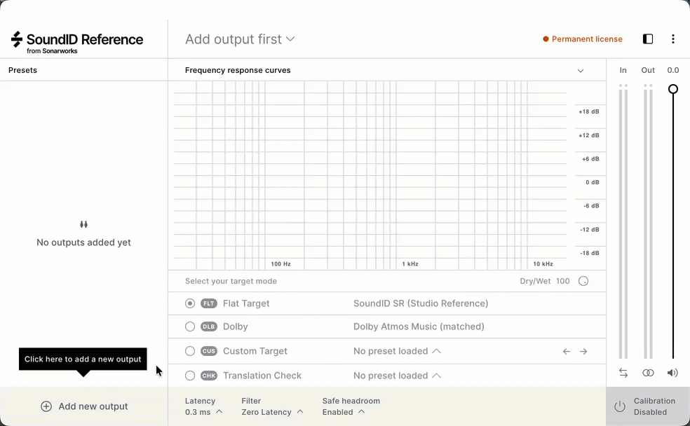Open the Safe headroom Enabled dropdown
This screenshot has width=690, height=426.
tap(344, 412)
